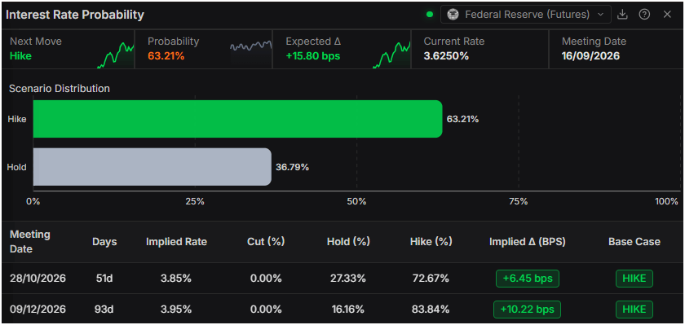
Task: Click the Expected Δ sparkline chart
Action: 391,55
